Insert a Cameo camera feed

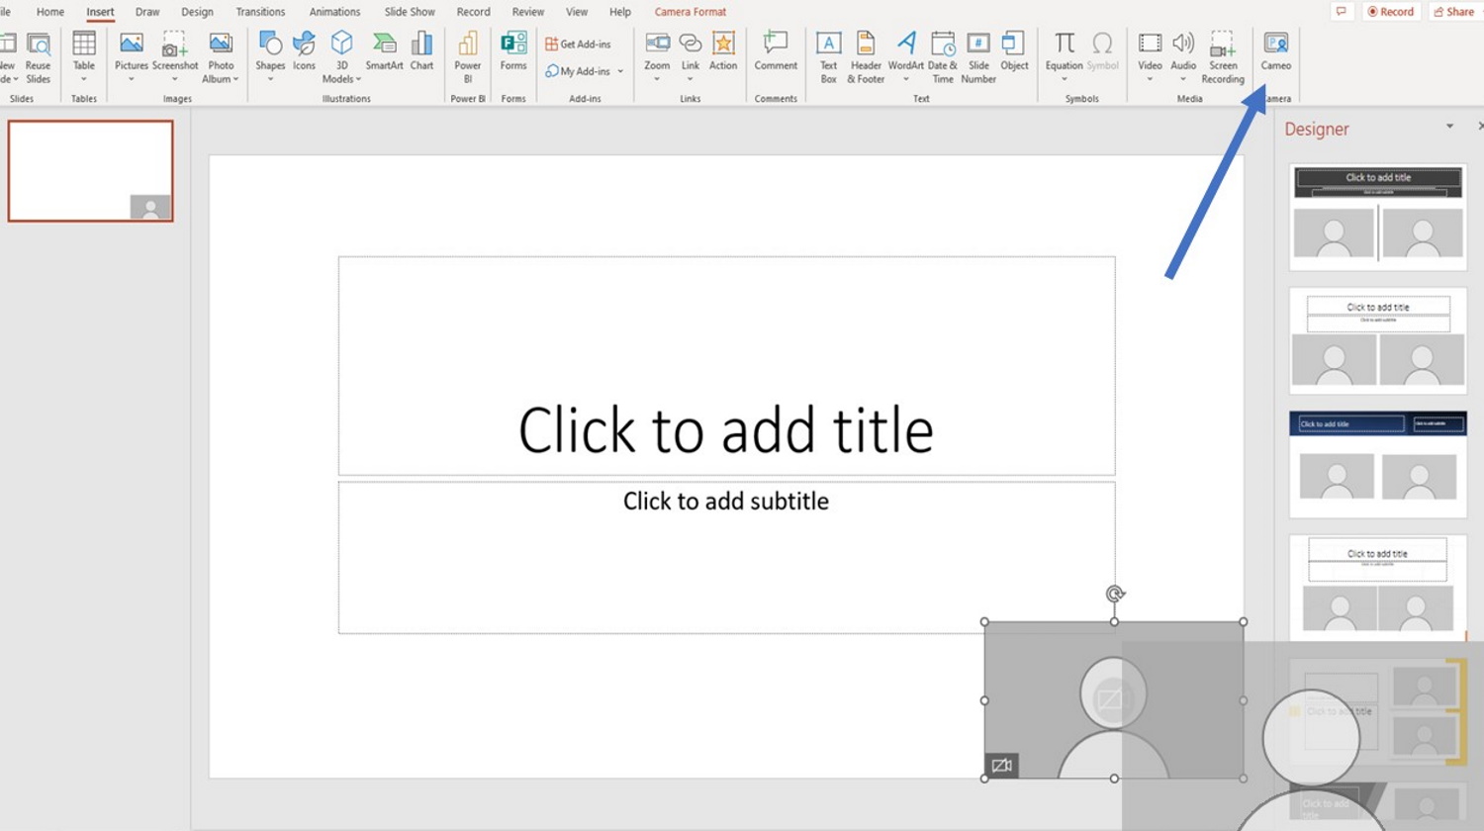pos(1275,51)
